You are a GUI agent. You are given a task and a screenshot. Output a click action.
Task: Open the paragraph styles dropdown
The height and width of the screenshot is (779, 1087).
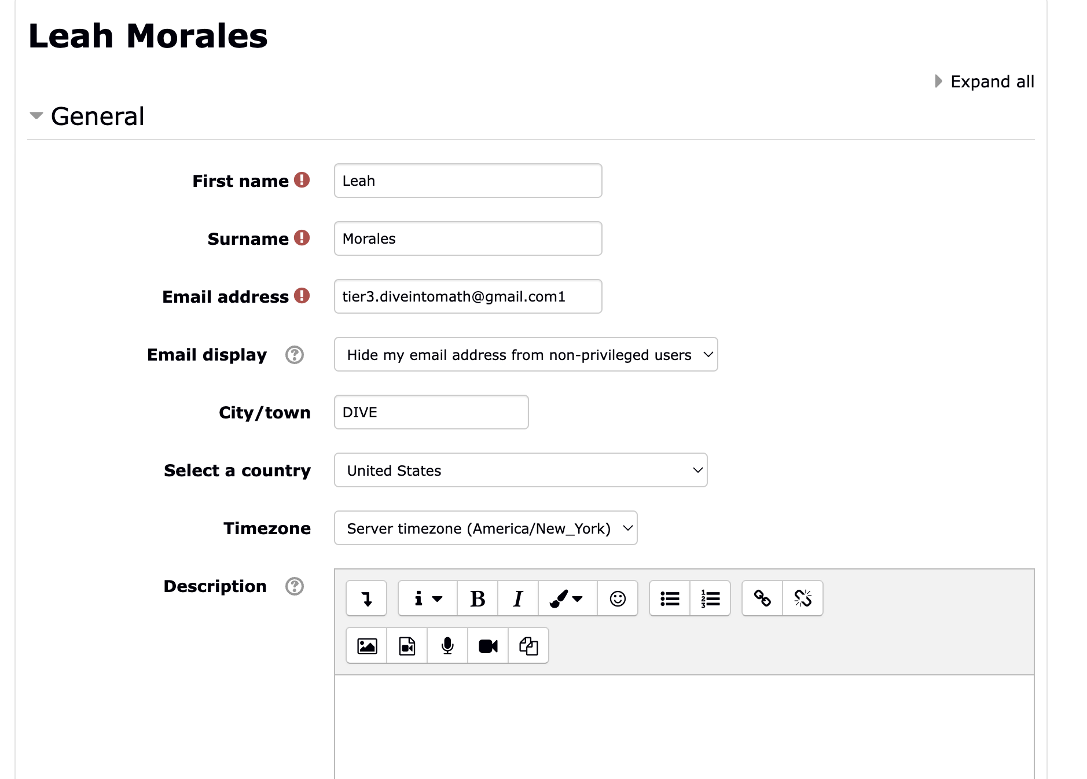click(x=428, y=598)
